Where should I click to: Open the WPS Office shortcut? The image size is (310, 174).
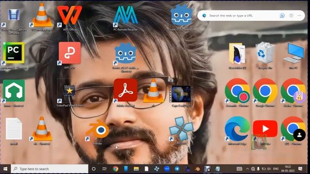pyautogui.click(x=70, y=17)
